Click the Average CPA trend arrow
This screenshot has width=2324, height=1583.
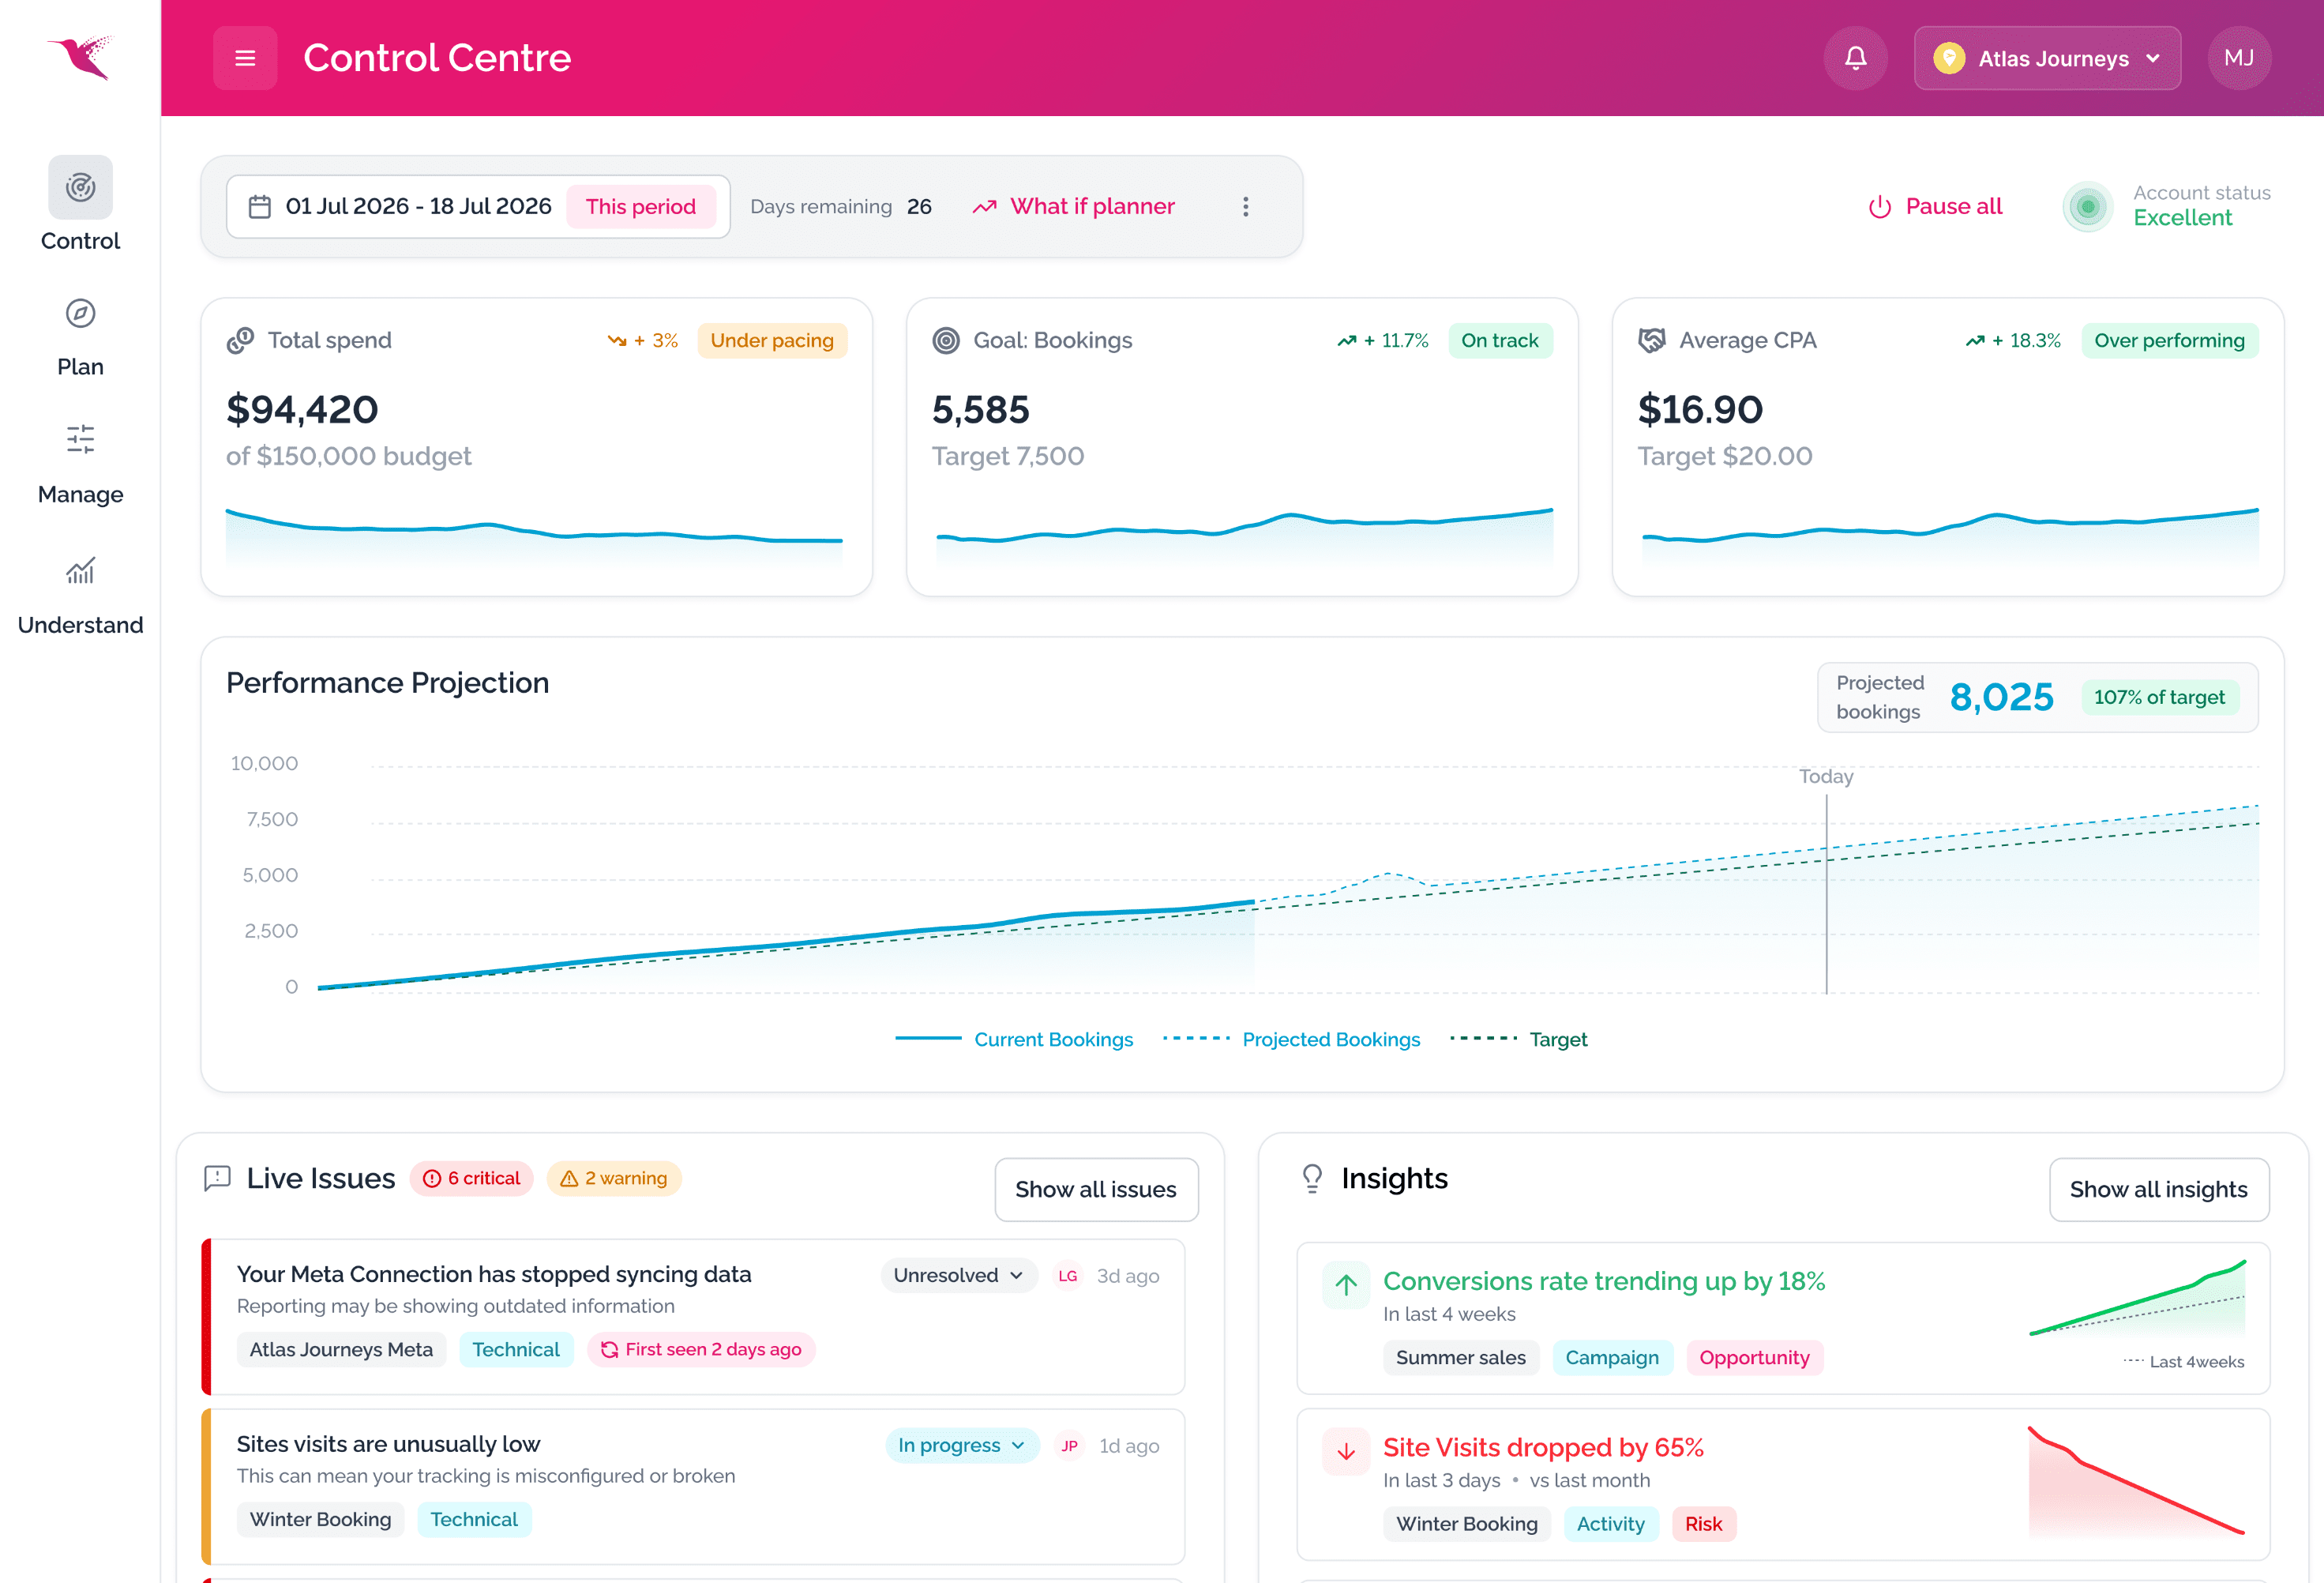click(x=1974, y=340)
